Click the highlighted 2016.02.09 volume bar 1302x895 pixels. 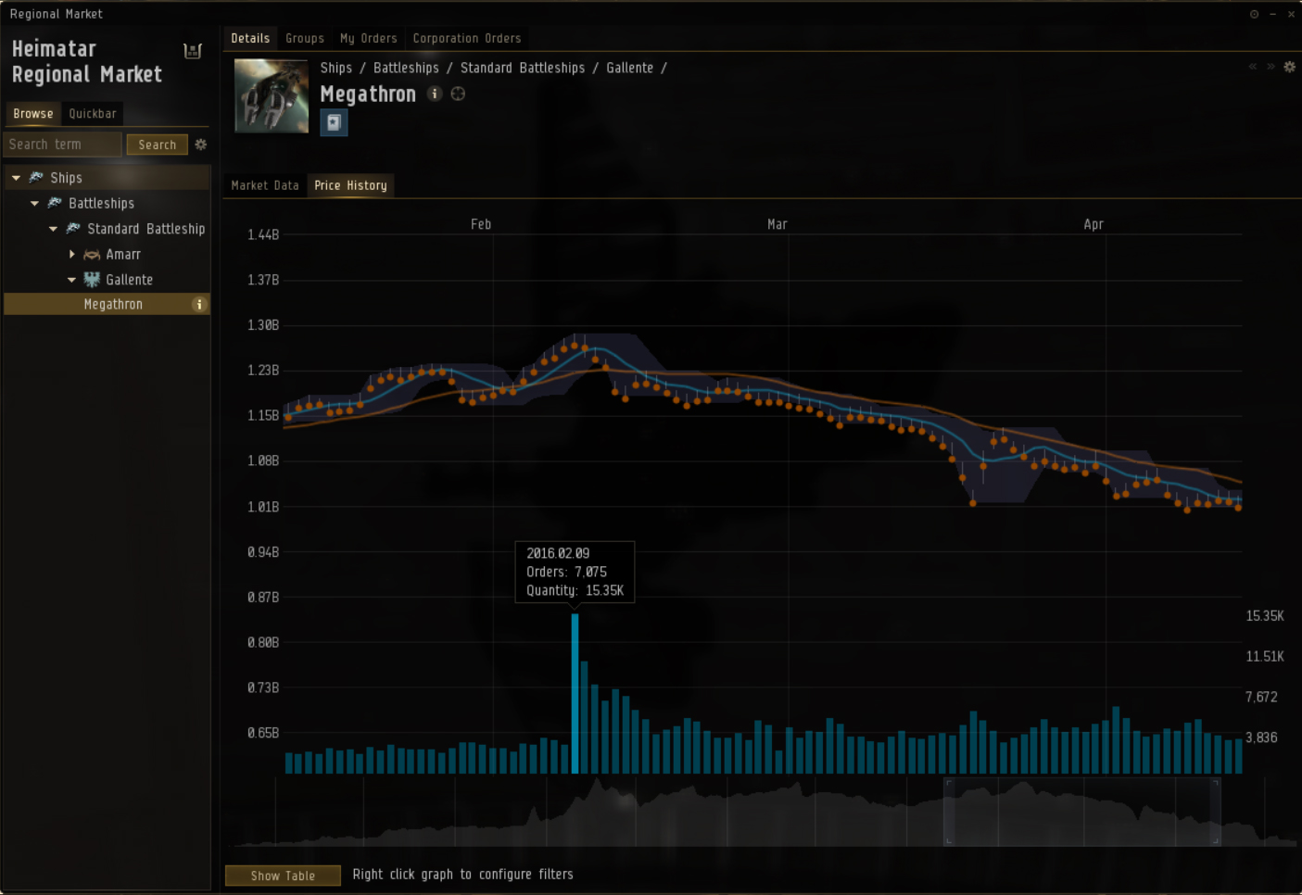click(x=575, y=694)
